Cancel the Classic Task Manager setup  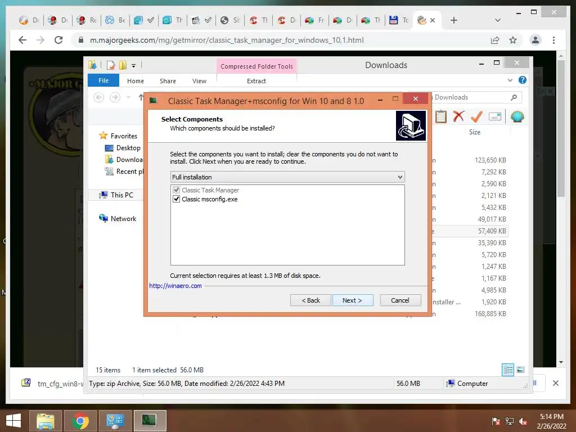coord(400,300)
